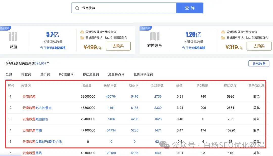Click indexed count 47800000
273x156 pixels.
coord(88,108)
